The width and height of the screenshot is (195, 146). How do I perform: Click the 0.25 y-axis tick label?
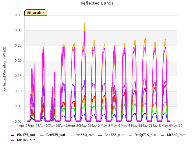coord(18,45)
